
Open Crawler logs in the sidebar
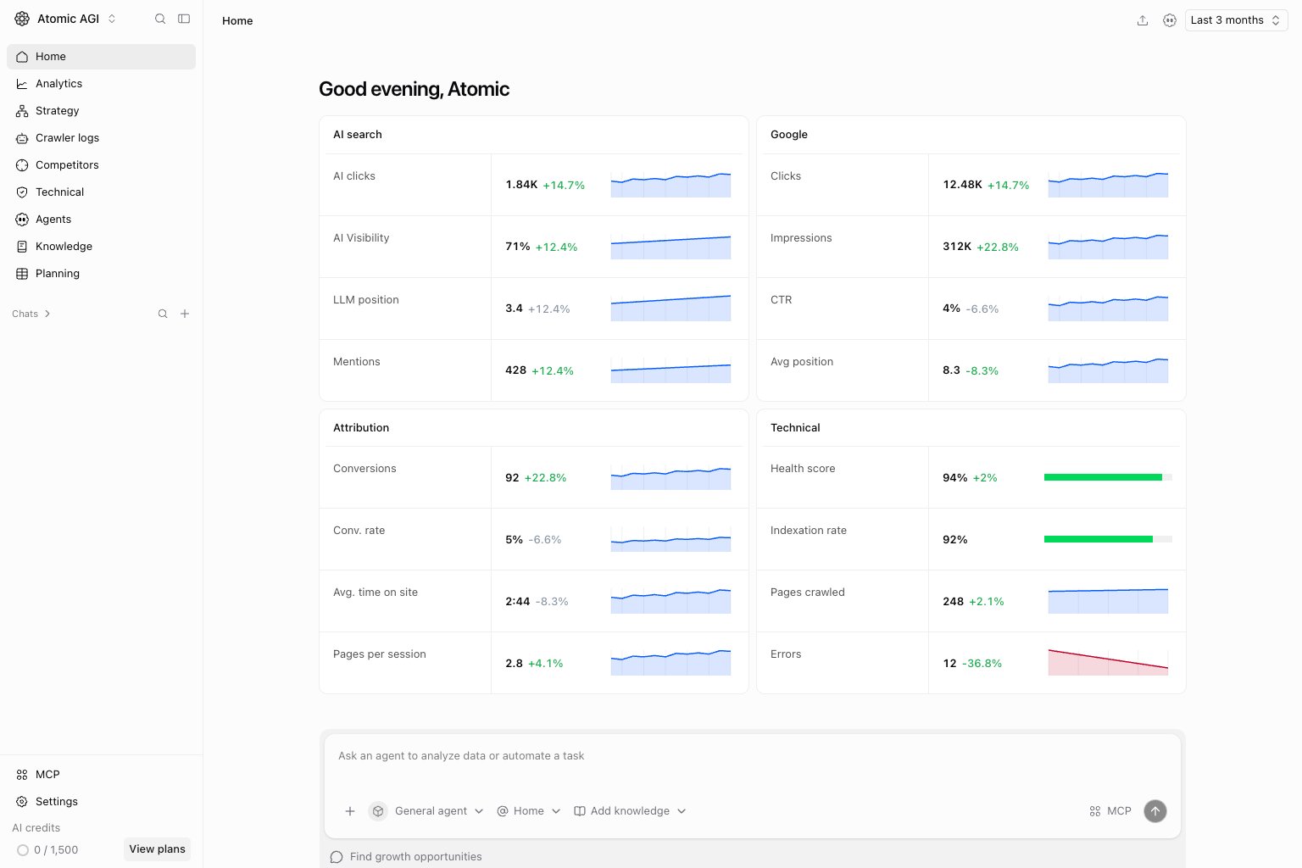[x=101, y=138]
